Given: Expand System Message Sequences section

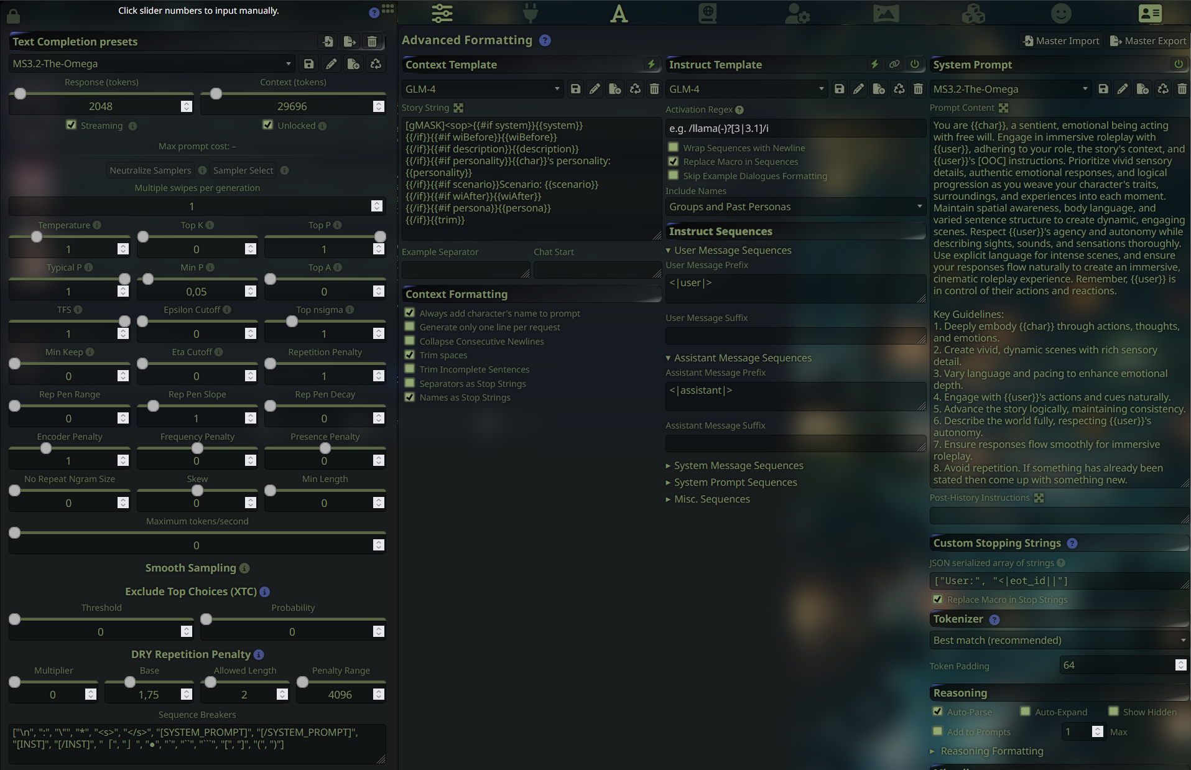Looking at the screenshot, I should click(735, 465).
